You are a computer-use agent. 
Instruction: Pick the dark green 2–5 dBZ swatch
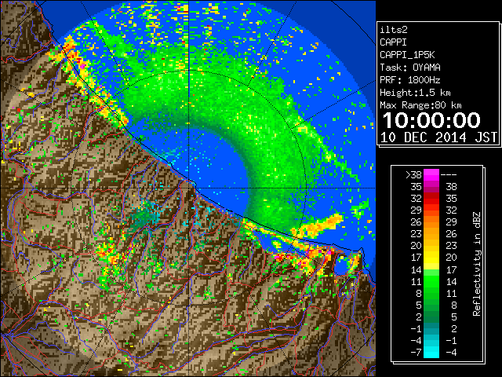point(431,317)
